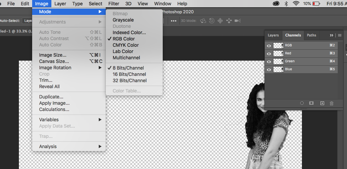Screen dimensions: 347x169
Task: Select the RGB channel thumbnail
Action: 278,46
